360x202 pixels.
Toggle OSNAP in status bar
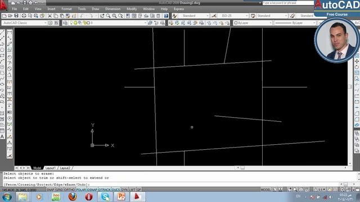coord(92,190)
